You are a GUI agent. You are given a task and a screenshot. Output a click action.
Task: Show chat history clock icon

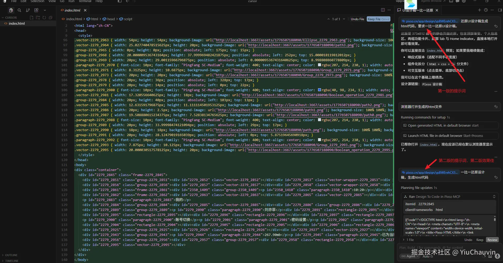click(486, 10)
